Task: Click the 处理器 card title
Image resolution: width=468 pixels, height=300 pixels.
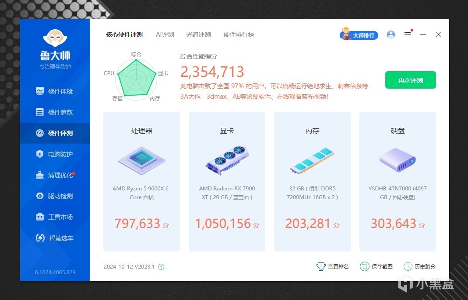Action: coord(141,131)
